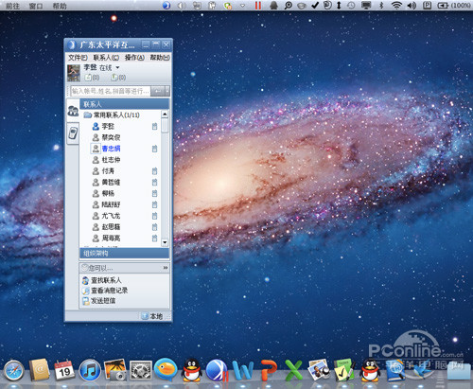The height and width of the screenshot is (389, 473).
Task: Open the green X spreadsheet Dock icon
Action: [x=293, y=370]
